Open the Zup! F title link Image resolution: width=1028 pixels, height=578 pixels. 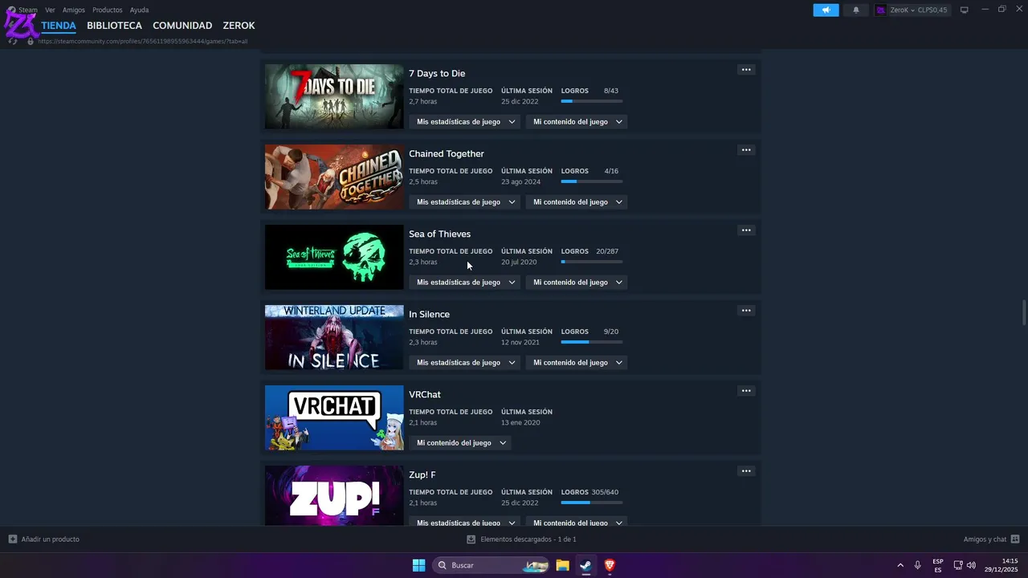pyautogui.click(x=422, y=474)
